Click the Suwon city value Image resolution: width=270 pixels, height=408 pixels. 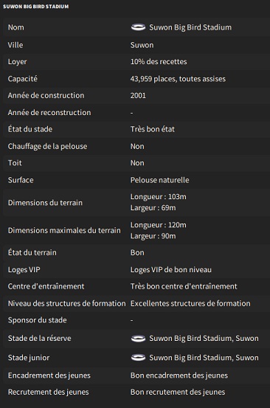[x=142, y=45]
